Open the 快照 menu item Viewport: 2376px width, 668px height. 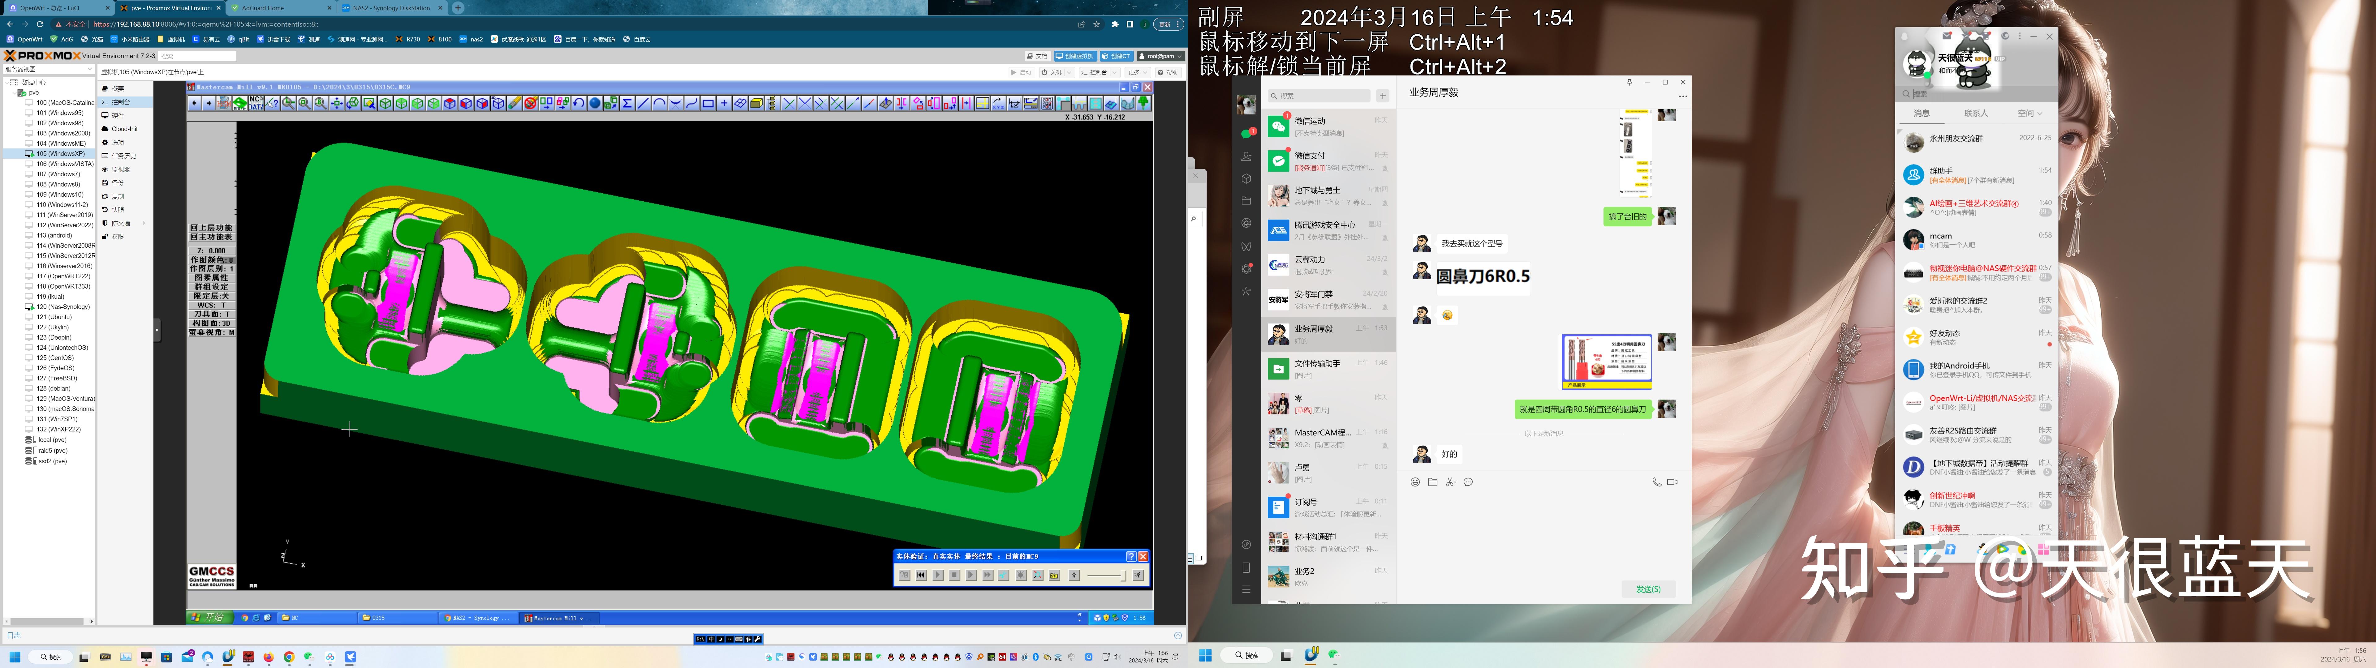click(125, 209)
